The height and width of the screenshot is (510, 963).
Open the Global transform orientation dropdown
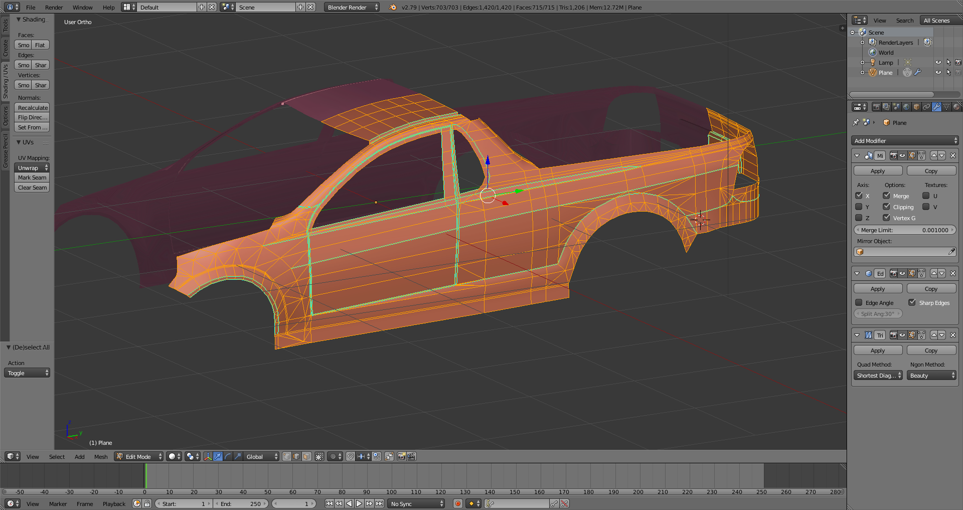261,456
